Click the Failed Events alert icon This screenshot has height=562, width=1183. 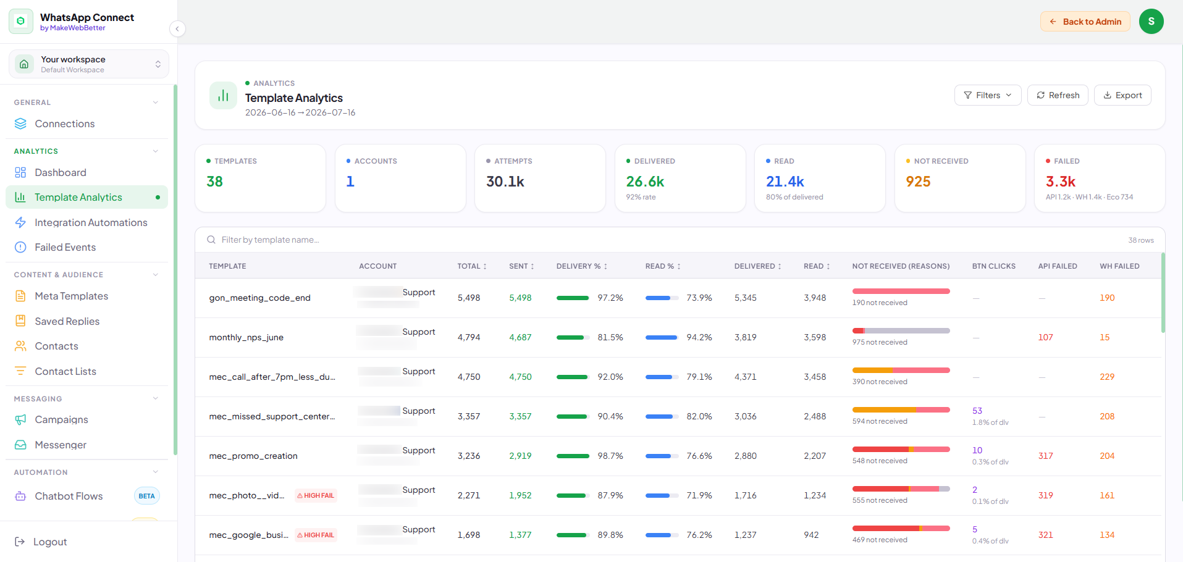point(20,247)
